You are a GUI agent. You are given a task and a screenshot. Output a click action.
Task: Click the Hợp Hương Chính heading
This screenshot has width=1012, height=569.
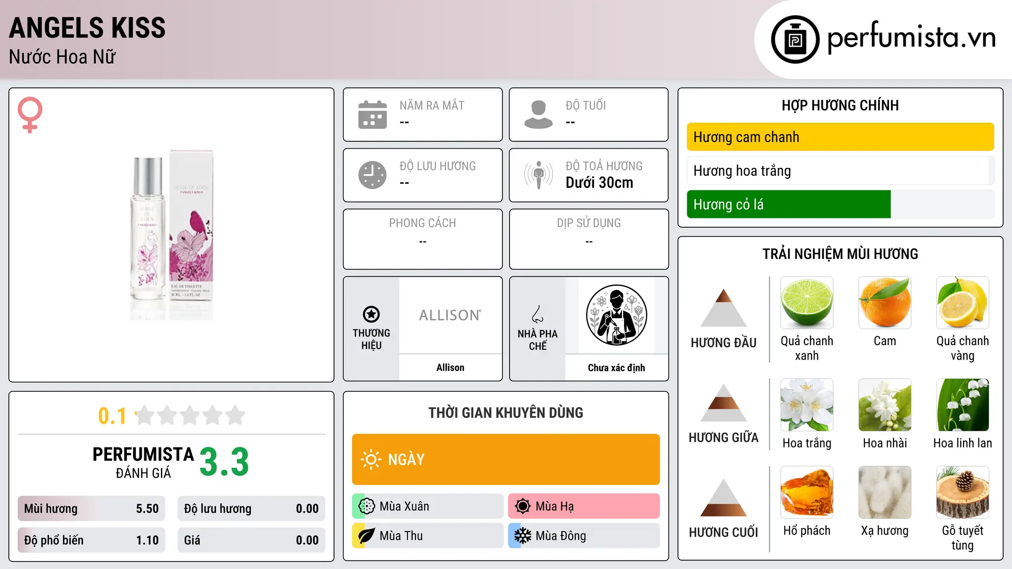click(x=840, y=105)
